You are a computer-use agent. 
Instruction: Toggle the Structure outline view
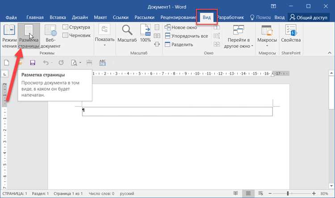[x=76, y=27]
